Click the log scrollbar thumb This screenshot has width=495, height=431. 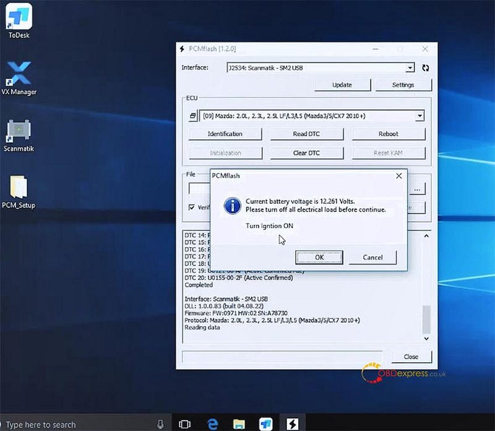point(426,319)
